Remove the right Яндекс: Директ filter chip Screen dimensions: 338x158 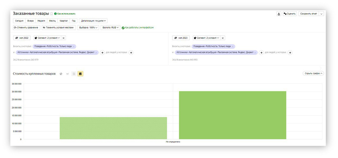point(255,53)
